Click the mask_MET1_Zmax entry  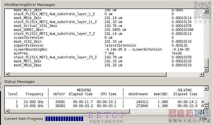point(28,61)
